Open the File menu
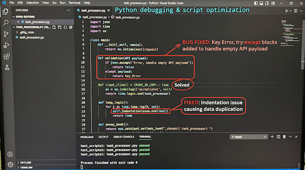Viewport: 305px width, 170px height. click(x=12, y=3)
